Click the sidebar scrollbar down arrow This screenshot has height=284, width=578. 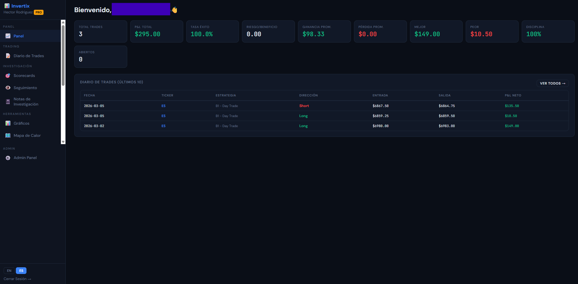click(x=63, y=142)
